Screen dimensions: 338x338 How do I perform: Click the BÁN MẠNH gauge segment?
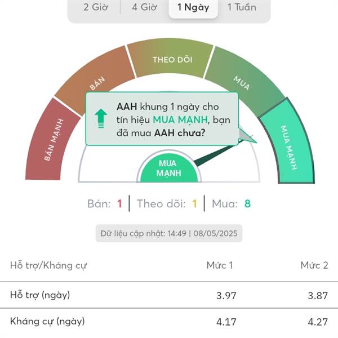click(52, 140)
